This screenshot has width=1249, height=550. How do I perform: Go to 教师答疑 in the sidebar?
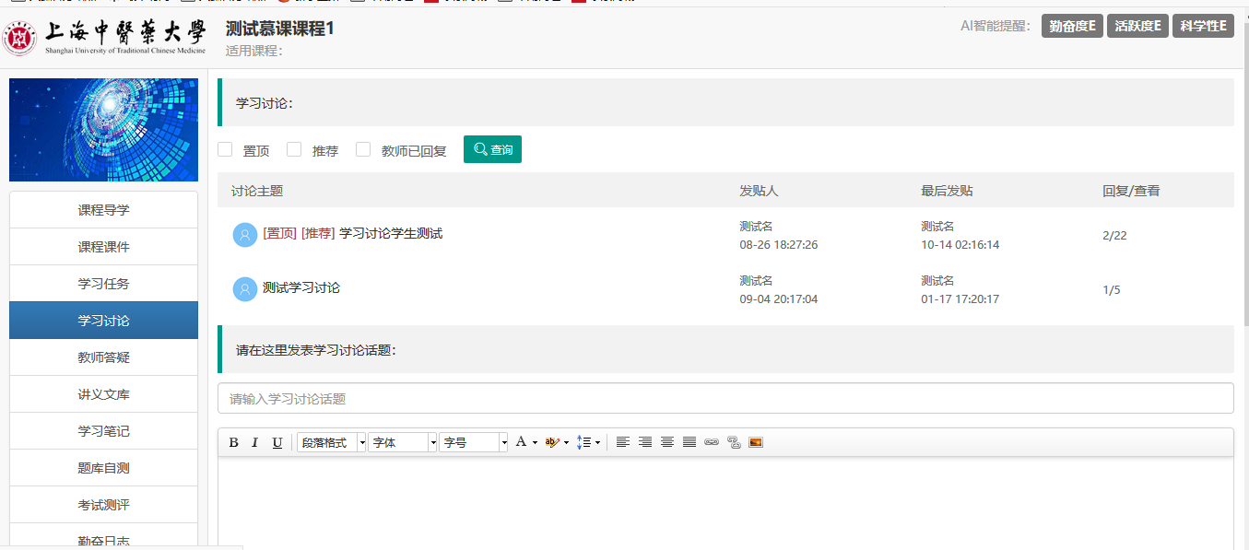[x=103, y=357]
